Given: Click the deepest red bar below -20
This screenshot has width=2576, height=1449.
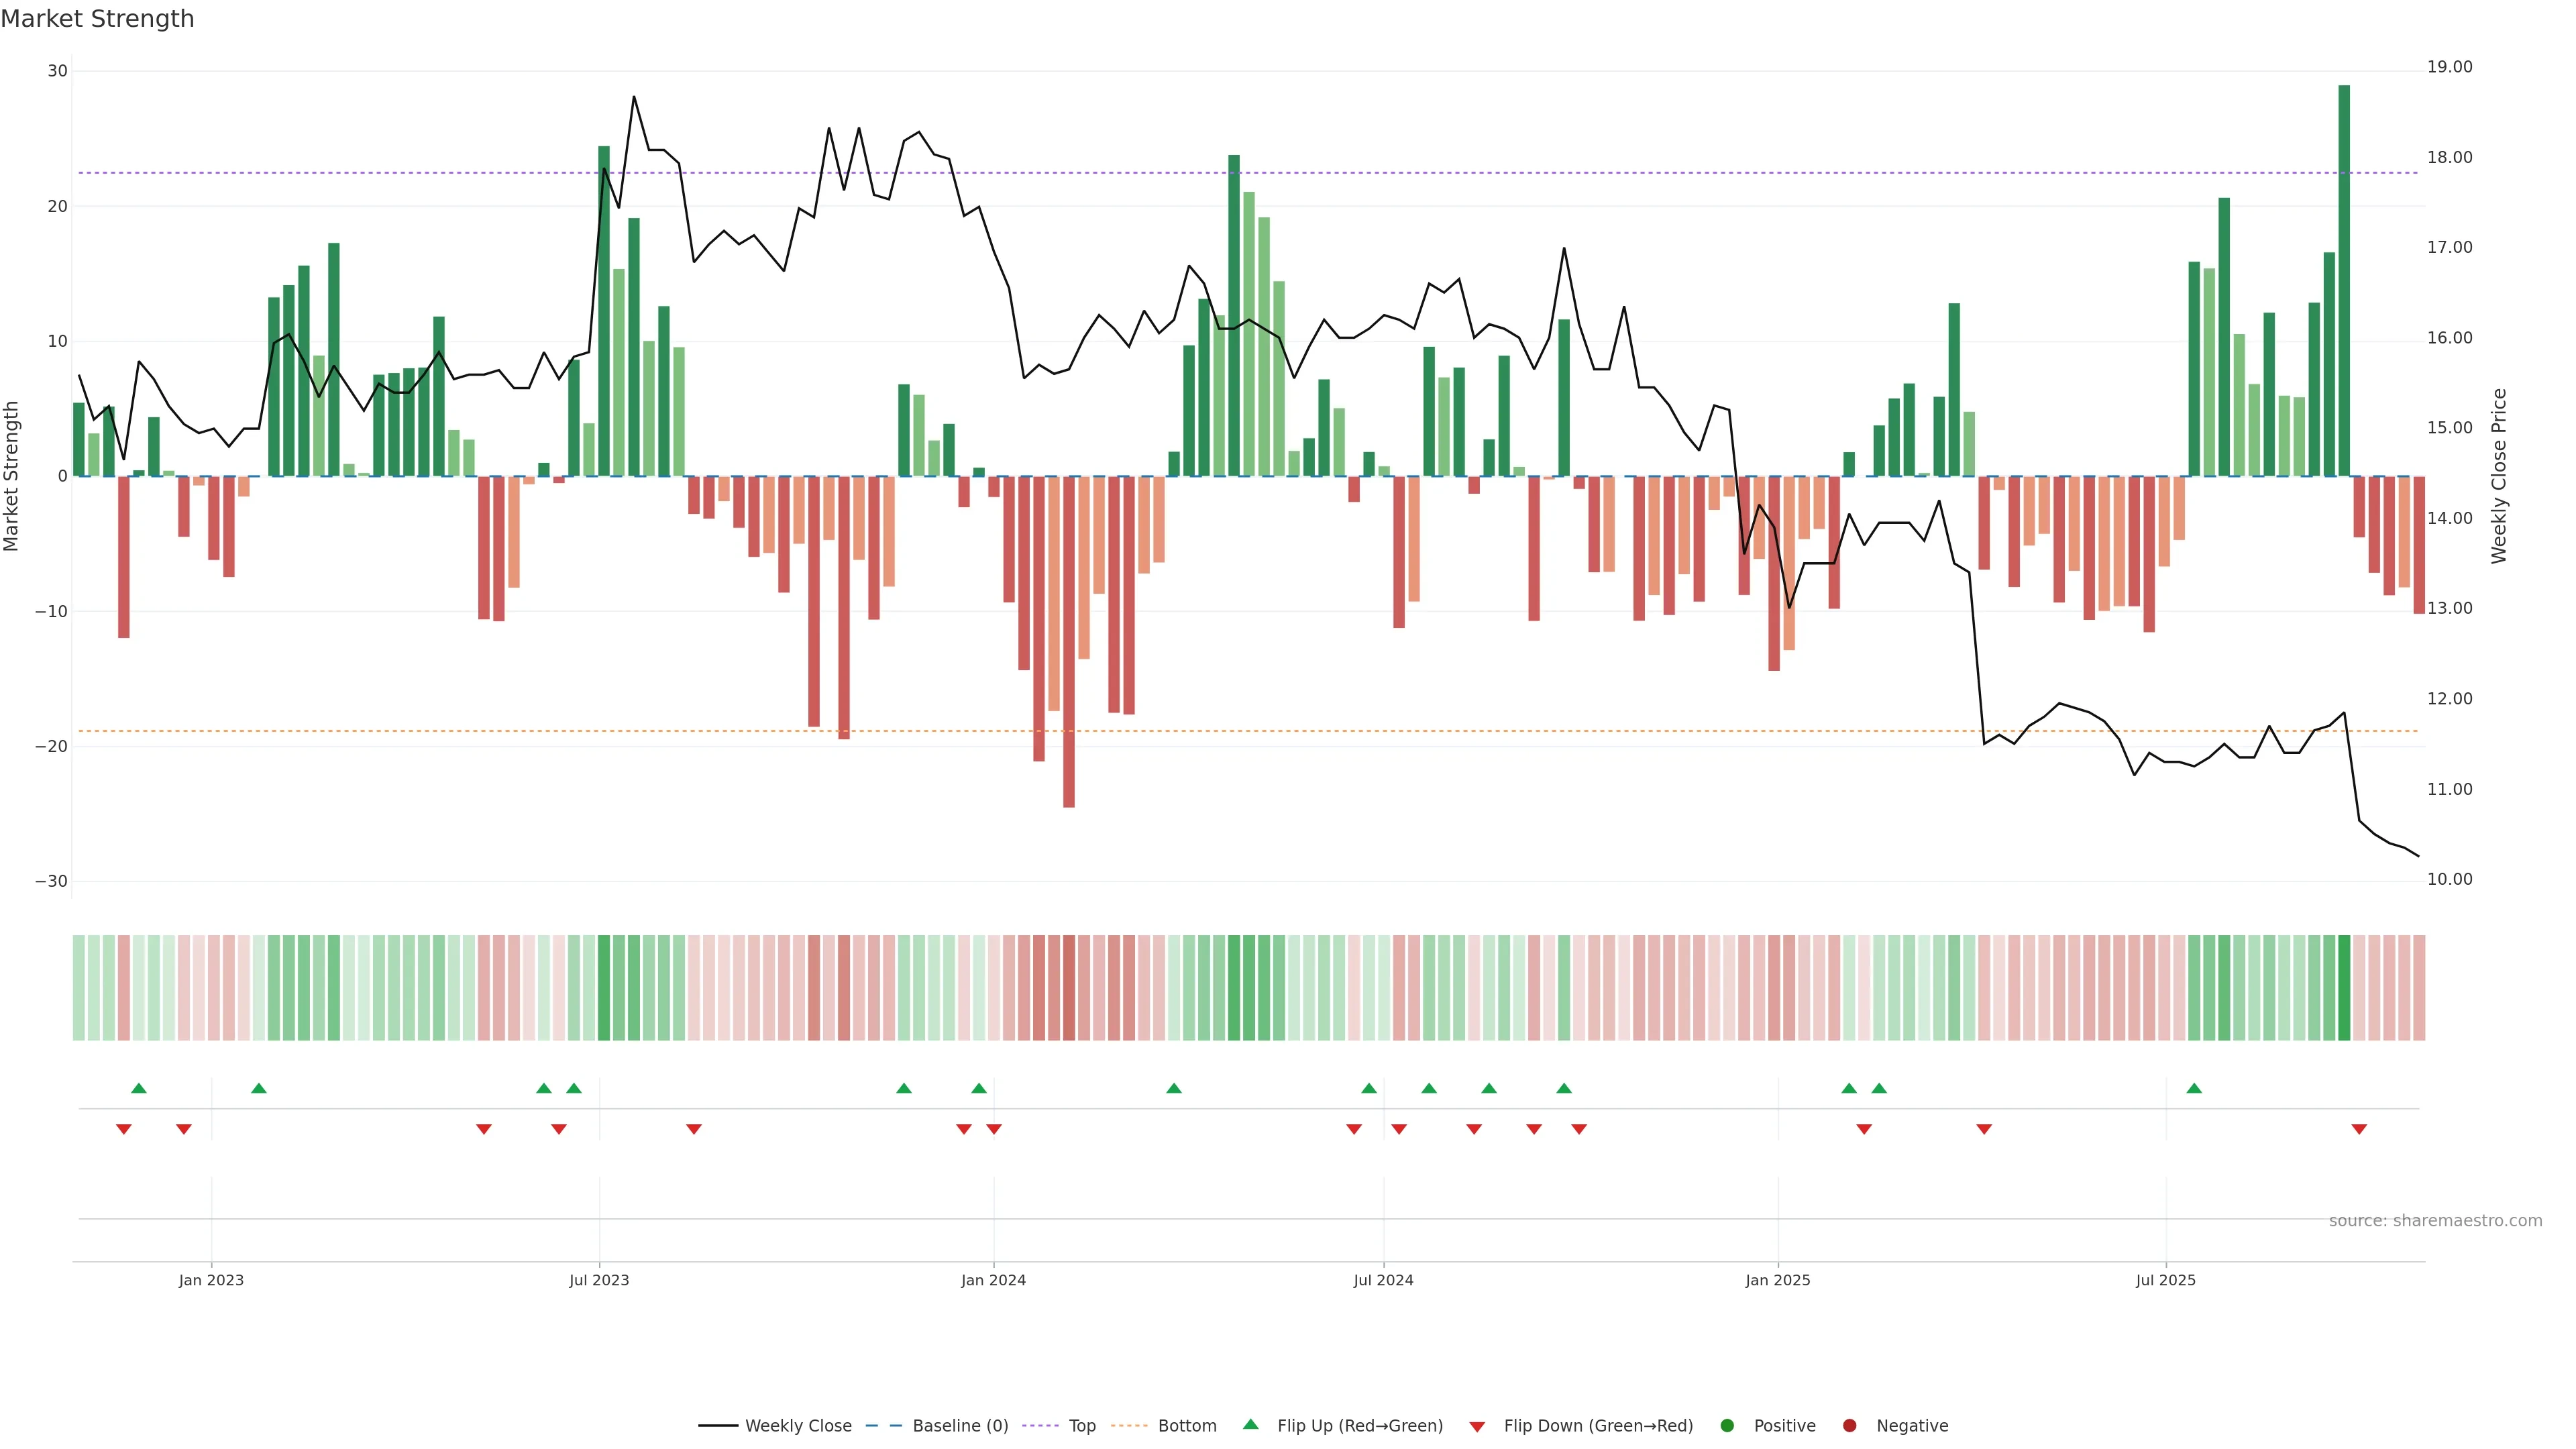Looking at the screenshot, I should click(1069, 640).
